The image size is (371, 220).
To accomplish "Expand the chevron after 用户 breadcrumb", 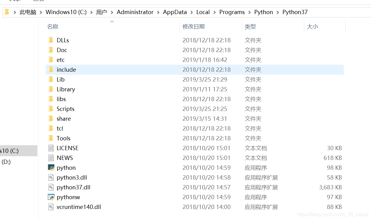I will [x=112, y=12].
